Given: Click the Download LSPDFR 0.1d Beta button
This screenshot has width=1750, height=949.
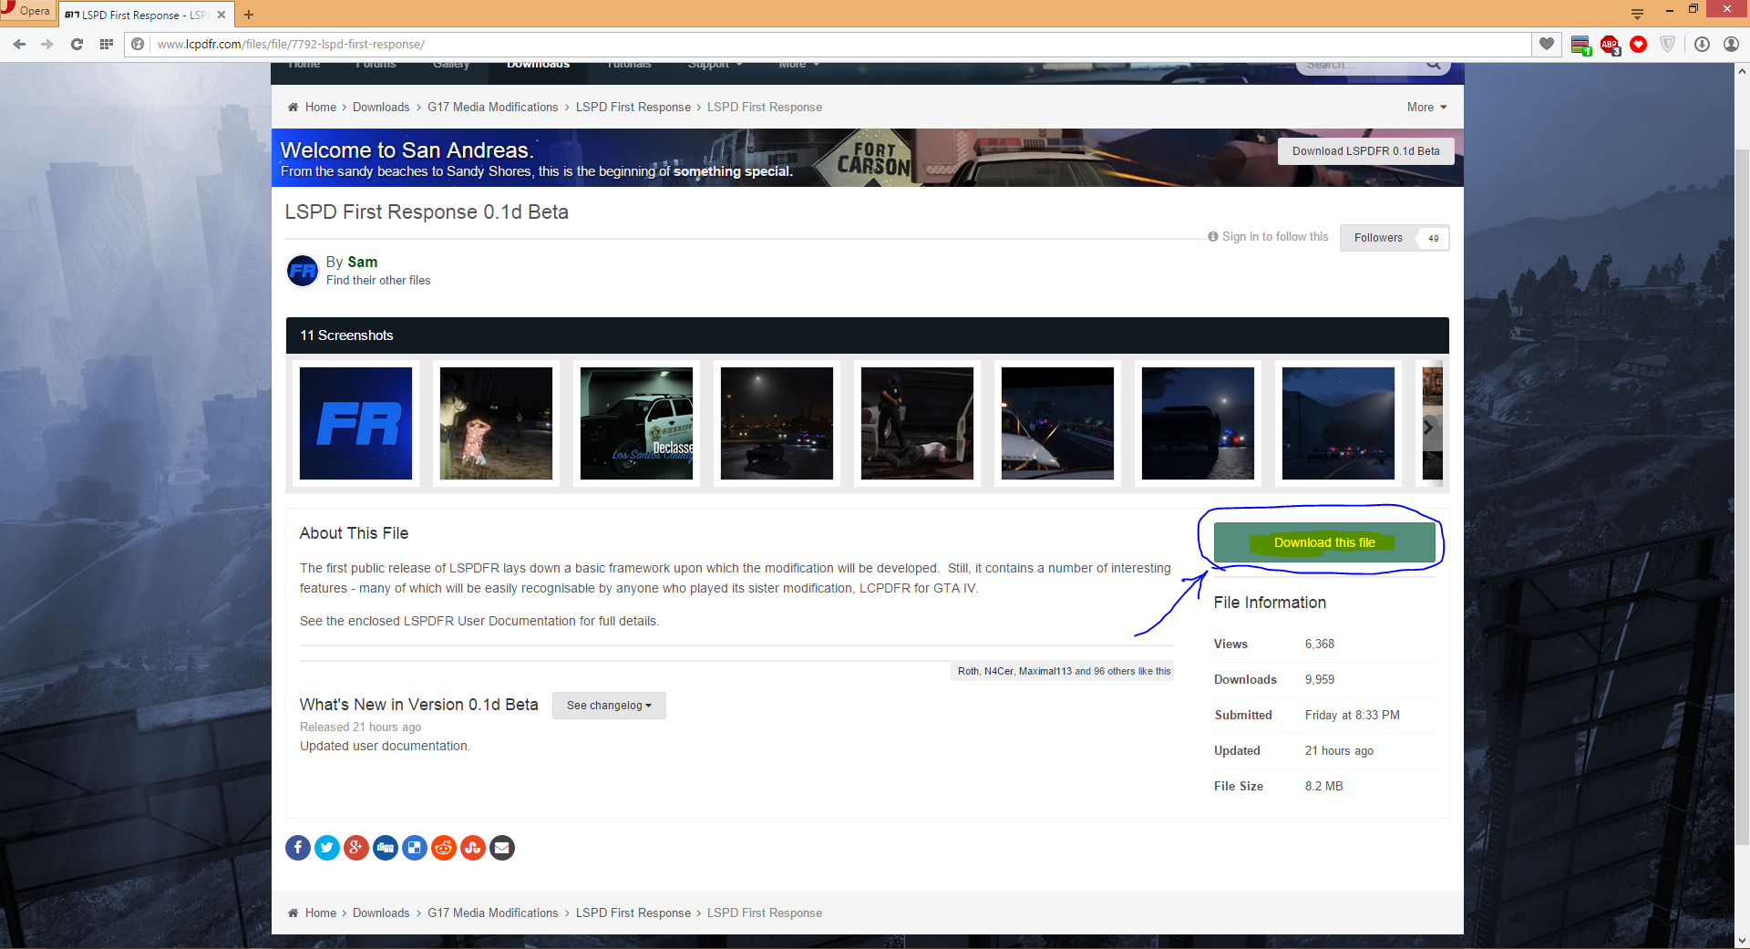Looking at the screenshot, I should [x=1366, y=151].
